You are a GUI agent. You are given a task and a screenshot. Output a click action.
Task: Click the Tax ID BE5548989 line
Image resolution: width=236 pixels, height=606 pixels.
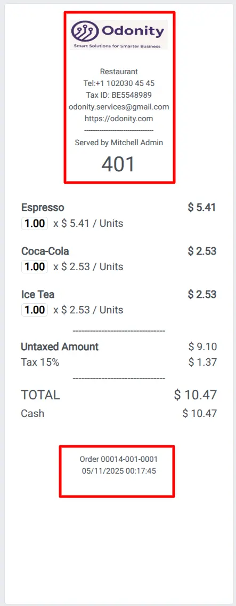tap(119, 95)
